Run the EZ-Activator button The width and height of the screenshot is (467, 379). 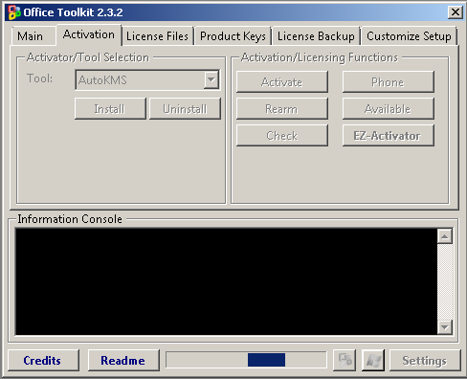[x=389, y=136]
